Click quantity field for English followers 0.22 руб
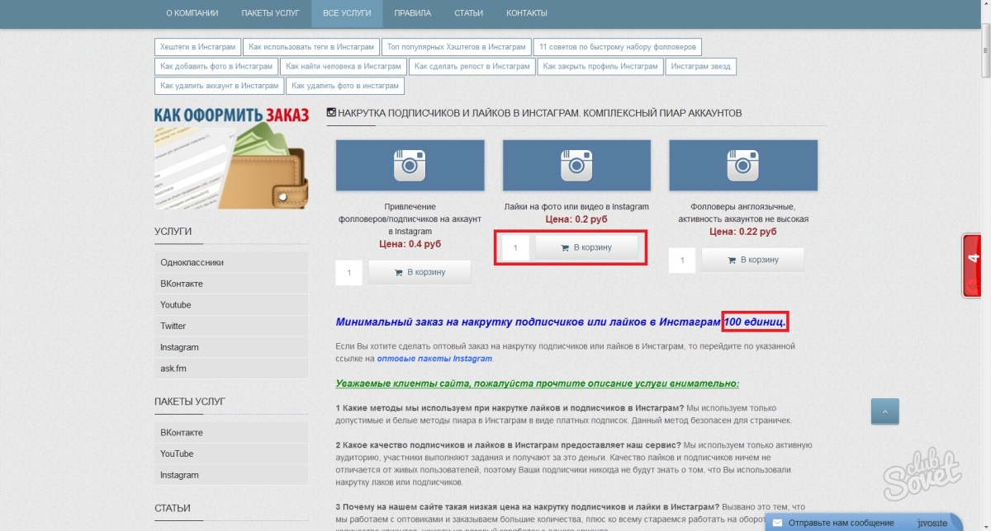991x531 pixels. [x=682, y=260]
